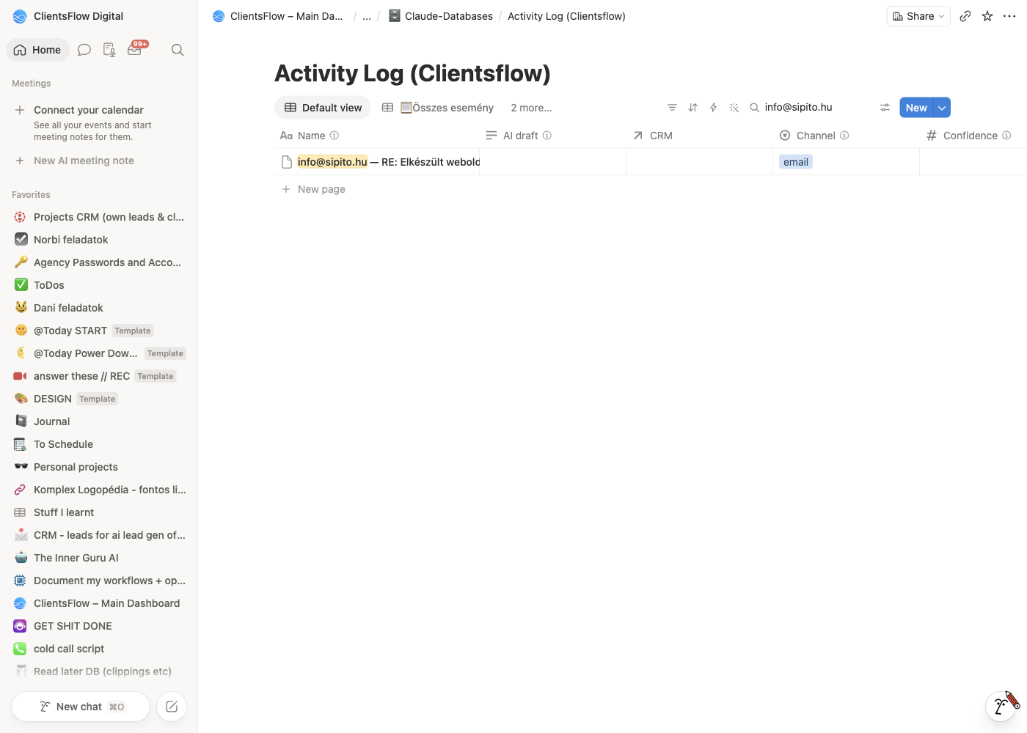Open the ClientsFlow Digital workspace switcher
Screen dimensions: 1027x733
(68, 16)
